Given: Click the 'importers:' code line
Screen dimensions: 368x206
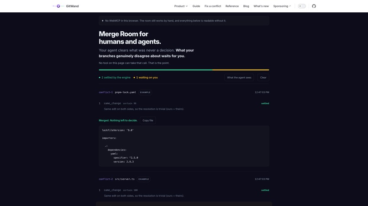Looking at the screenshot, I should (109, 138).
